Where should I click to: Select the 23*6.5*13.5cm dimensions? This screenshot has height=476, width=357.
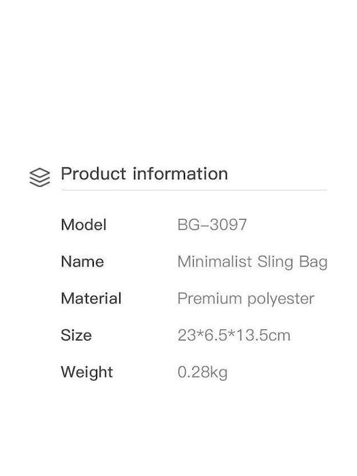[x=234, y=335]
